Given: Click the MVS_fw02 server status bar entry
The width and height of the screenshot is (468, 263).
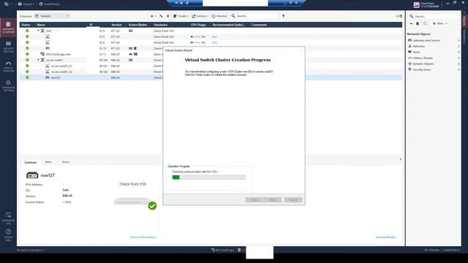Looking at the screenshot, I should (x=222, y=250).
